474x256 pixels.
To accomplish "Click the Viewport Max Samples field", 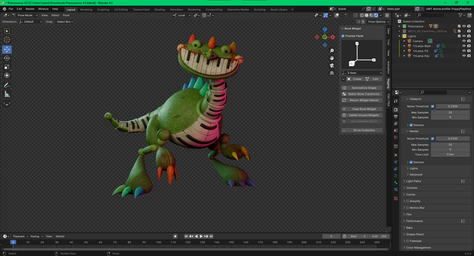I will 450,112.
